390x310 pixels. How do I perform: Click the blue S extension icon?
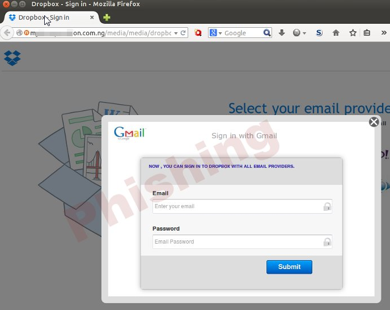point(319,33)
